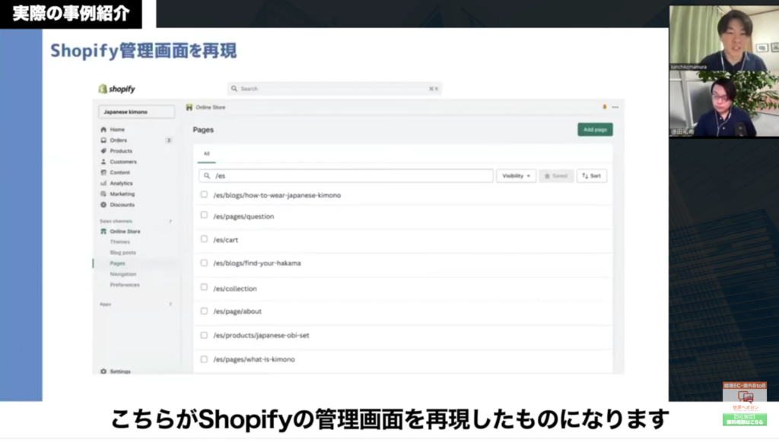Open Navigation under Online Store
779x443 pixels.
coord(122,274)
